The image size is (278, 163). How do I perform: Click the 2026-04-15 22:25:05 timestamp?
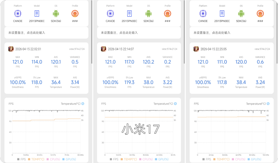tap(213, 49)
